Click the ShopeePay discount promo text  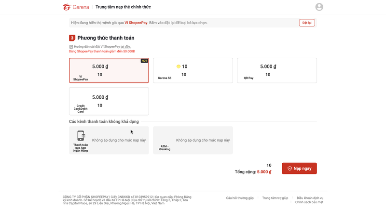102,52
